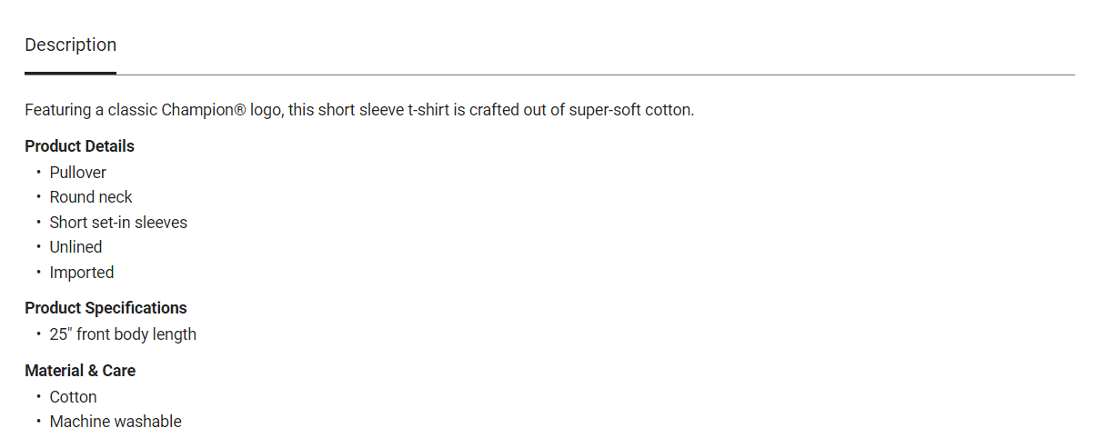Select the Imported list item
The height and width of the screenshot is (448, 1117).
click(x=82, y=273)
